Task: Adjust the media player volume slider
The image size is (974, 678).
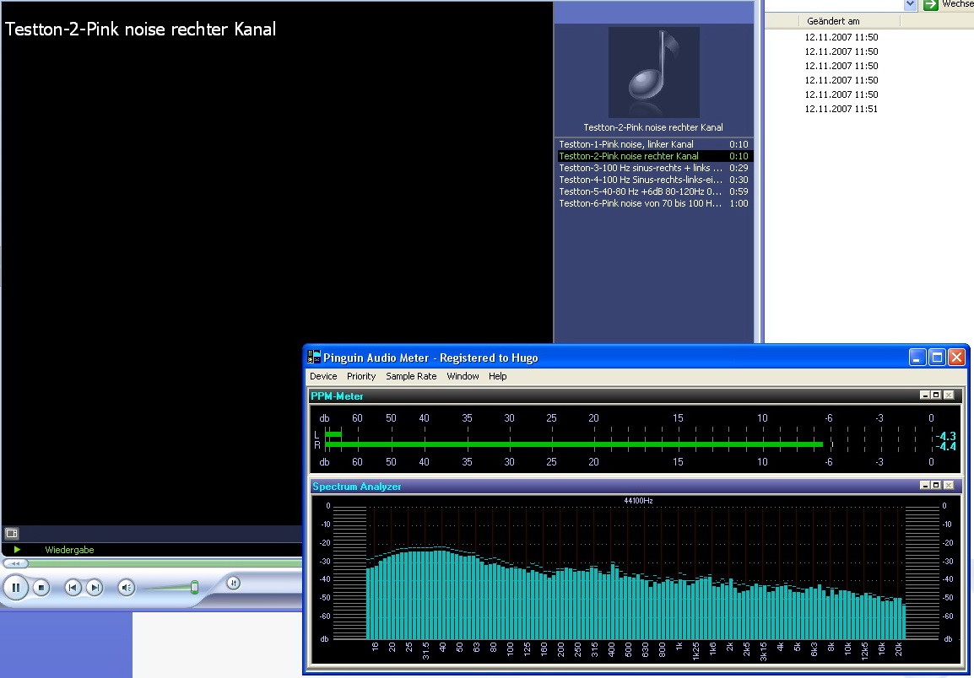Action: click(x=194, y=587)
